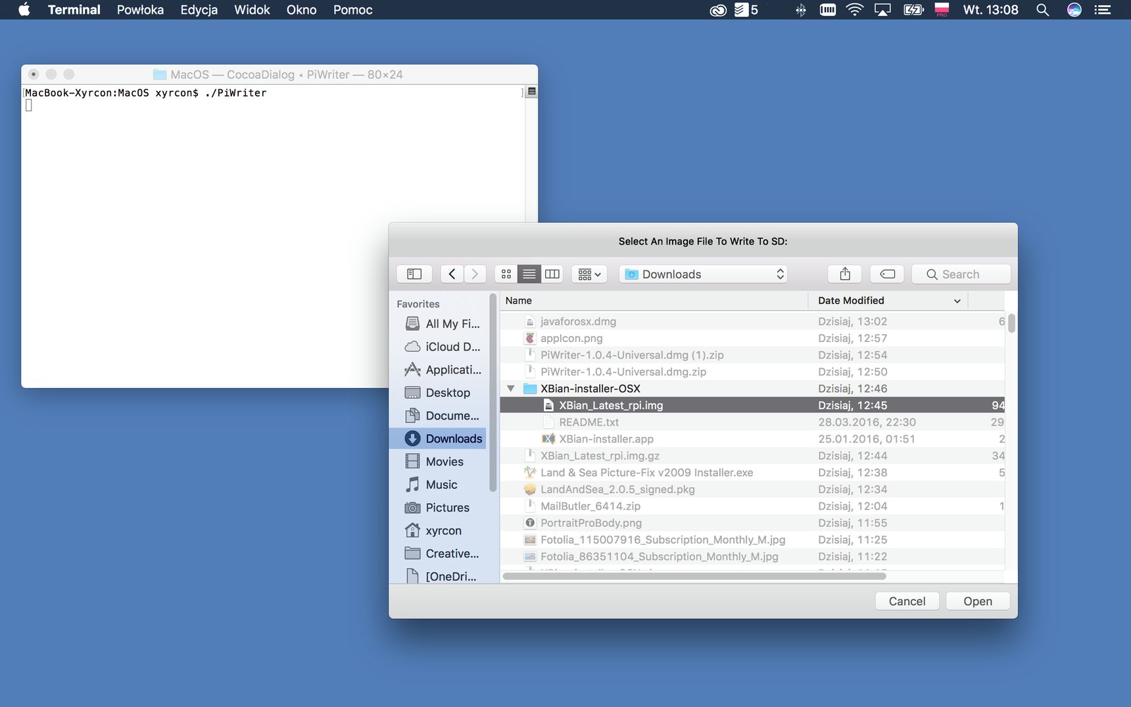Open the Downloads location popup

tap(703, 274)
